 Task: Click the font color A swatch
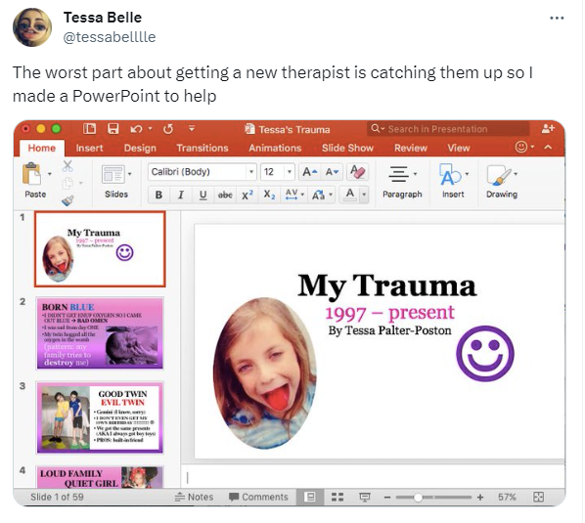[350, 195]
